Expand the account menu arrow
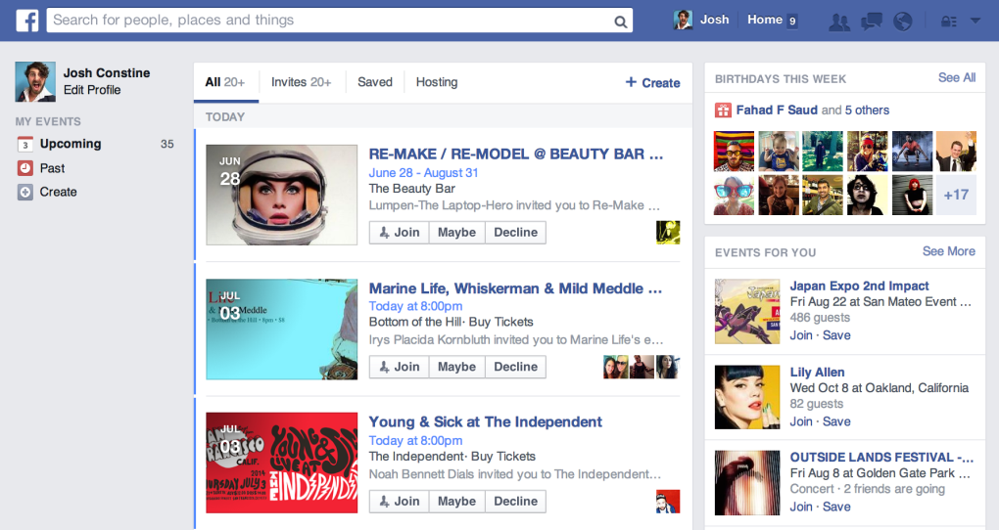 pyautogui.click(x=975, y=21)
